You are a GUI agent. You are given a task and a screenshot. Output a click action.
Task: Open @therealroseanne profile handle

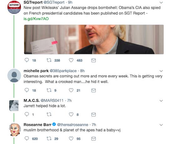(x=72, y=125)
